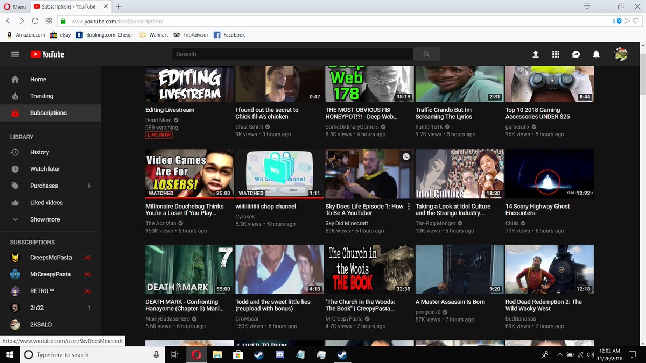
Task: Open the Deep Web 178 video thumbnail
Action: [x=369, y=84]
